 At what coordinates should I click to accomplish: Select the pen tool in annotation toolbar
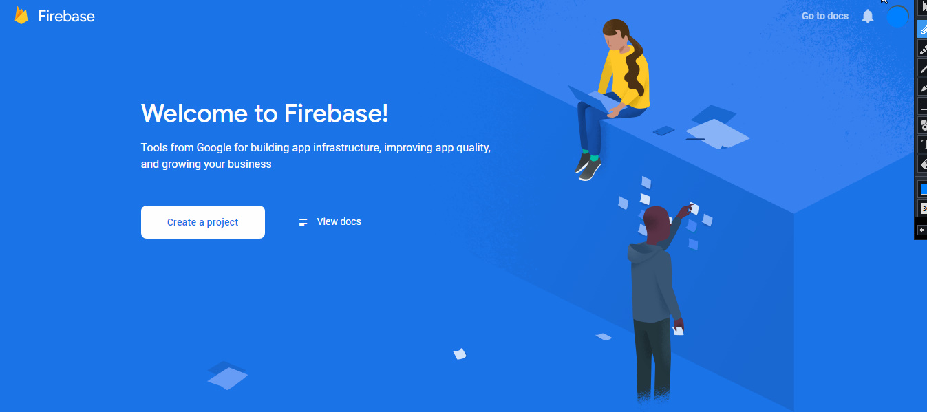(922, 29)
